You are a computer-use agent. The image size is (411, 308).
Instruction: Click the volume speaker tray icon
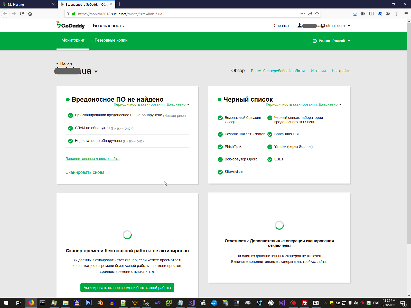(x=356, y=303)
